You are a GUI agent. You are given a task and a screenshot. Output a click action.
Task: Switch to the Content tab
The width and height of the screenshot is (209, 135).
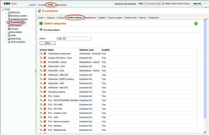[x=32, y=5]
